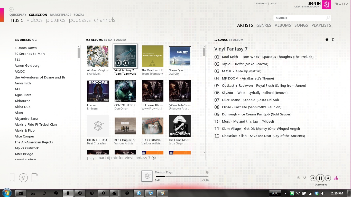Show hidden tray icons arrow

pyautogui.click(x=285, y=193)
